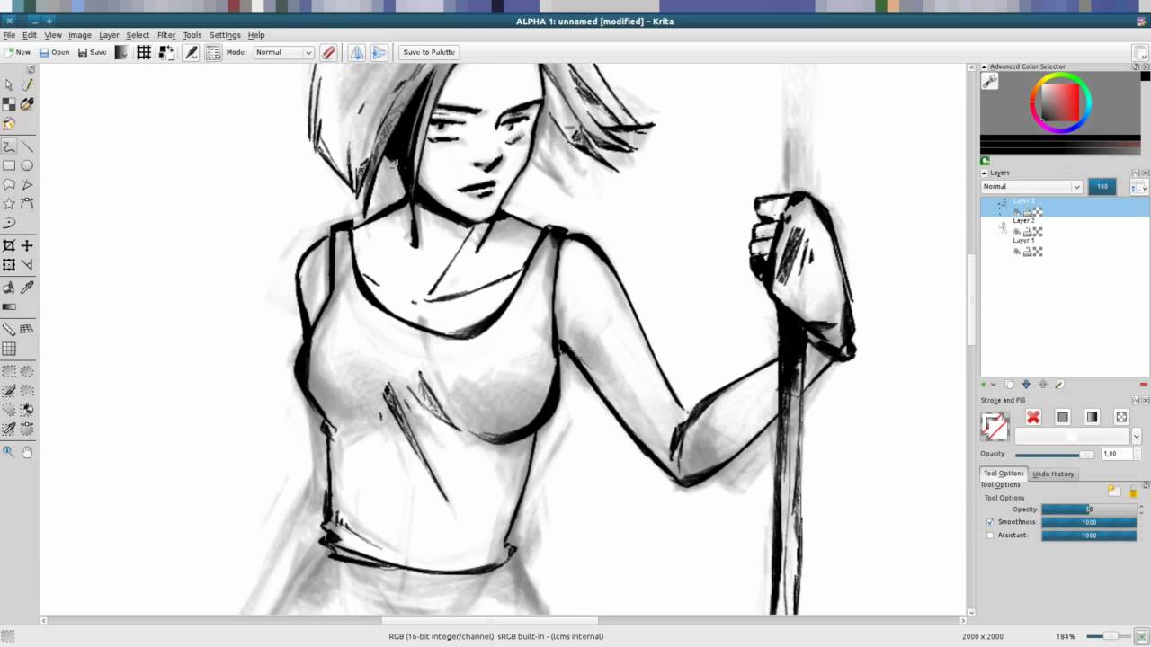Screen dimensions: 1151x647
Task: Pick a color with the Color Sampler tool
Action: click(x=26, y=287)
